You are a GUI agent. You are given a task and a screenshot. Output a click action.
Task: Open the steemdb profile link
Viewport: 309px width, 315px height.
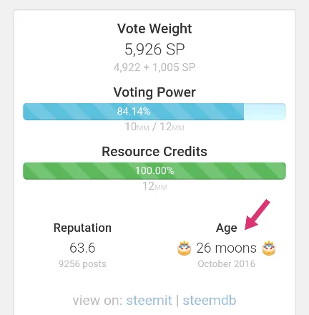(x=210, y=300)
